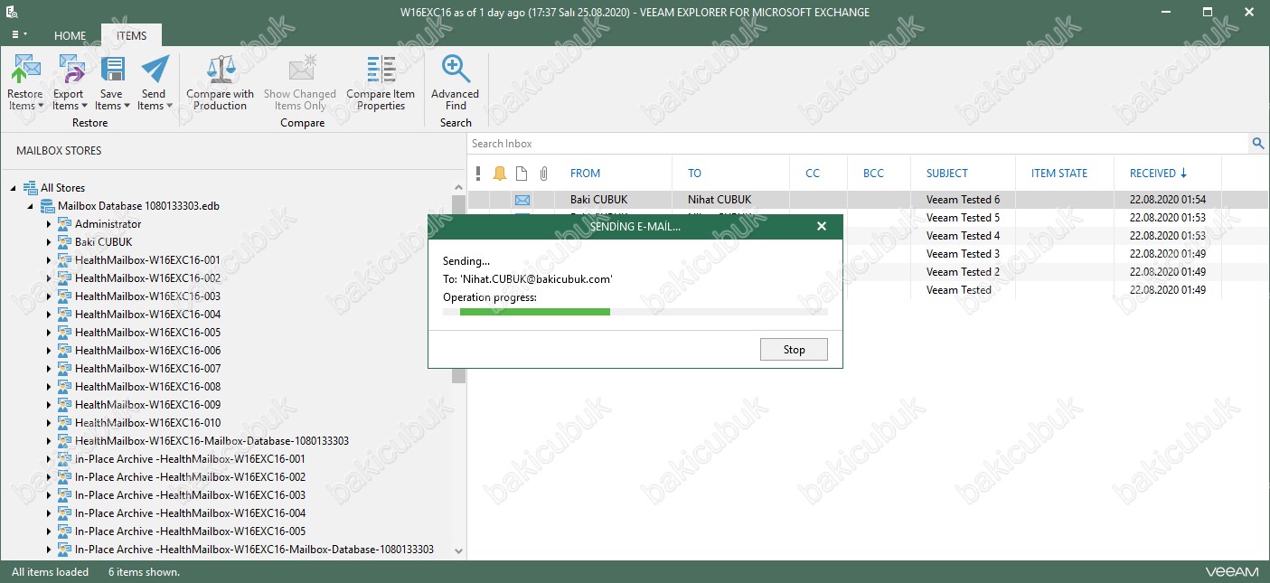Sort by the attachment paperclip column
The image size is (1270, 583).
click(x=543, y=174)
